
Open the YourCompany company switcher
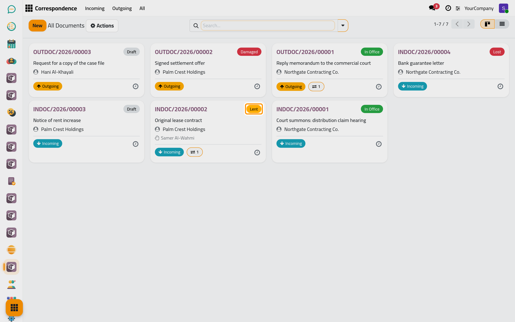[479, 8]
